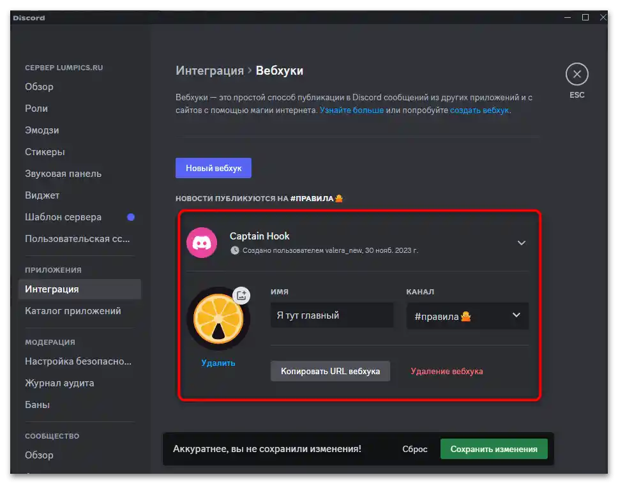Click the '#ПРАВИЛА' channel name in news header
Viewport: 618px width, 484px height.
coord(312,199)
